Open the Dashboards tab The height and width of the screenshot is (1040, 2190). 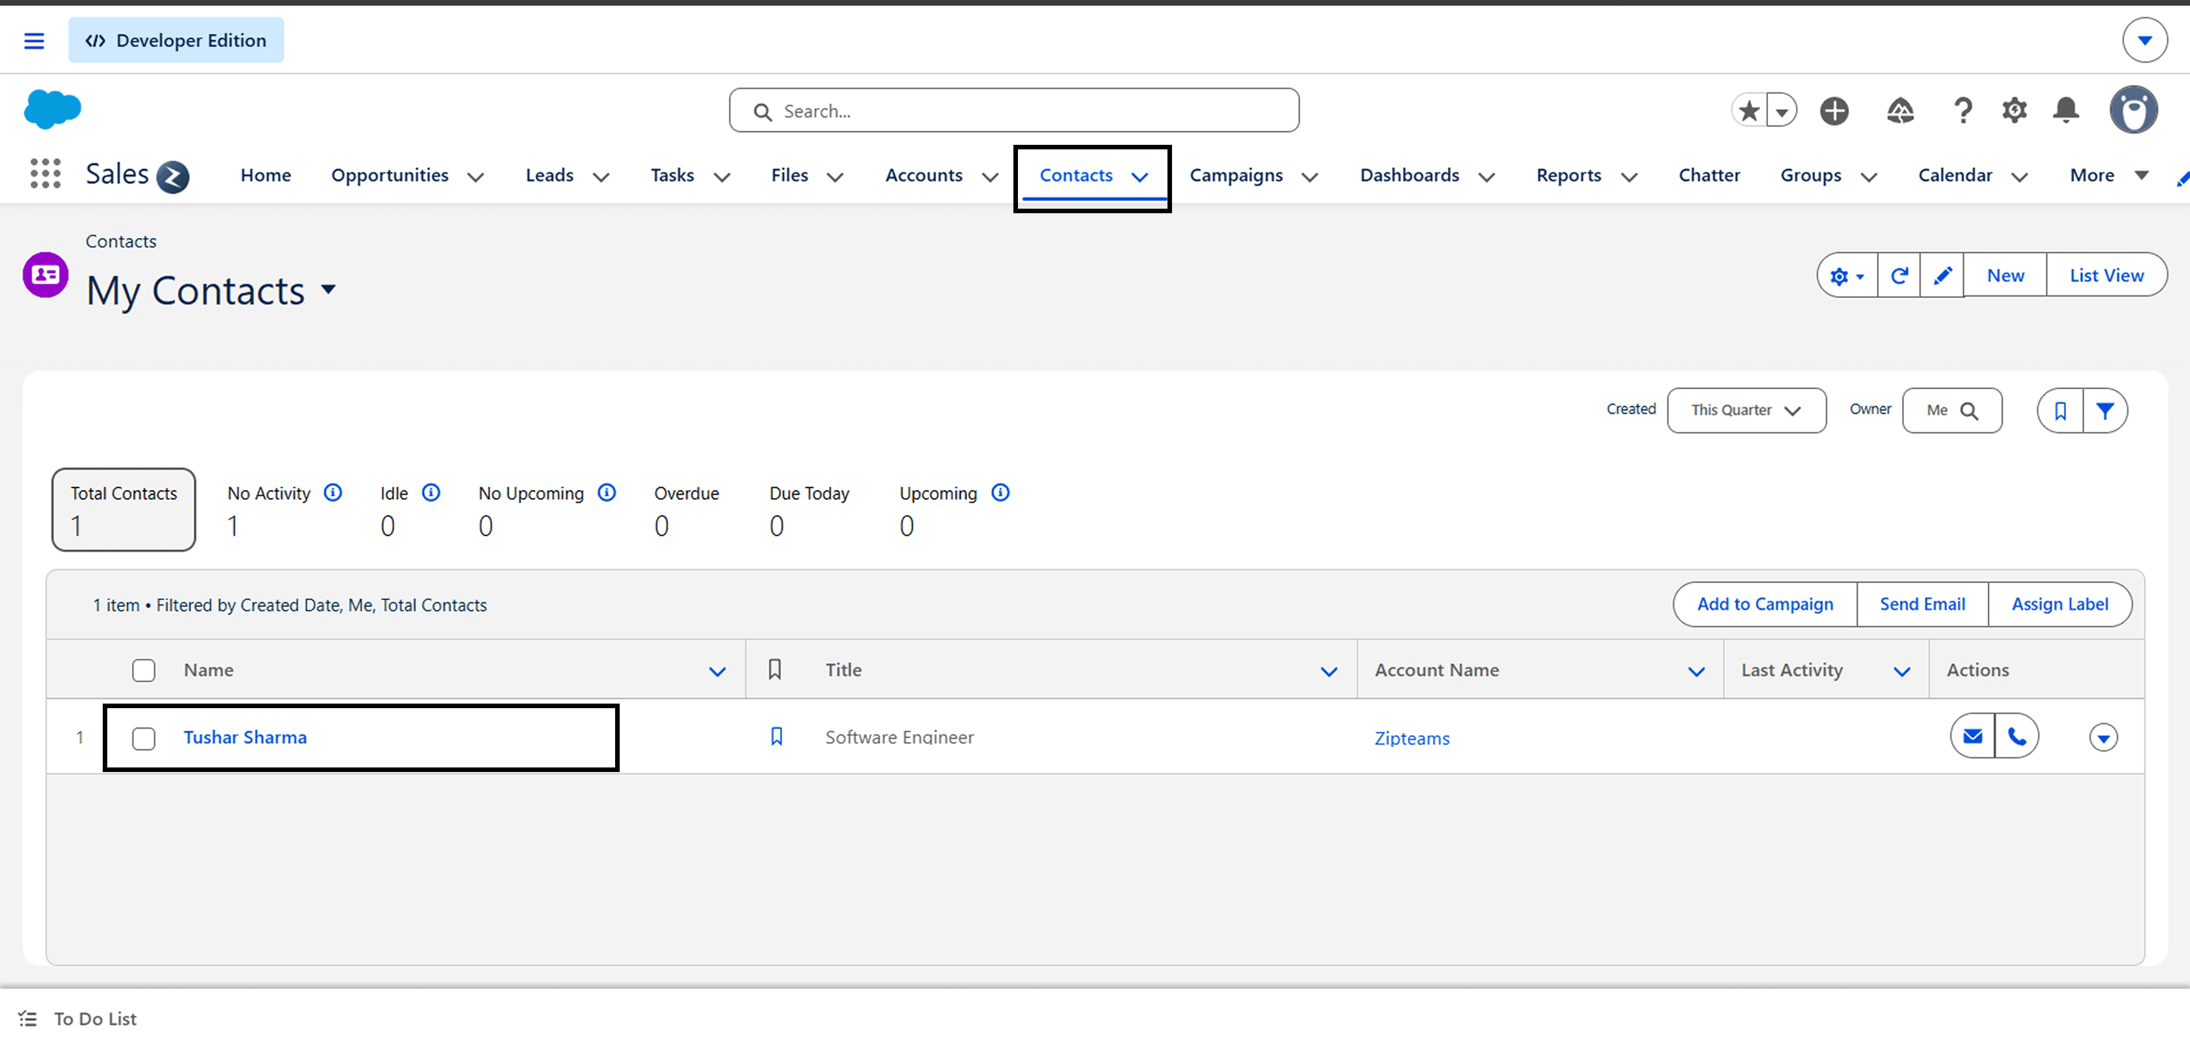tap(1409, 175)
